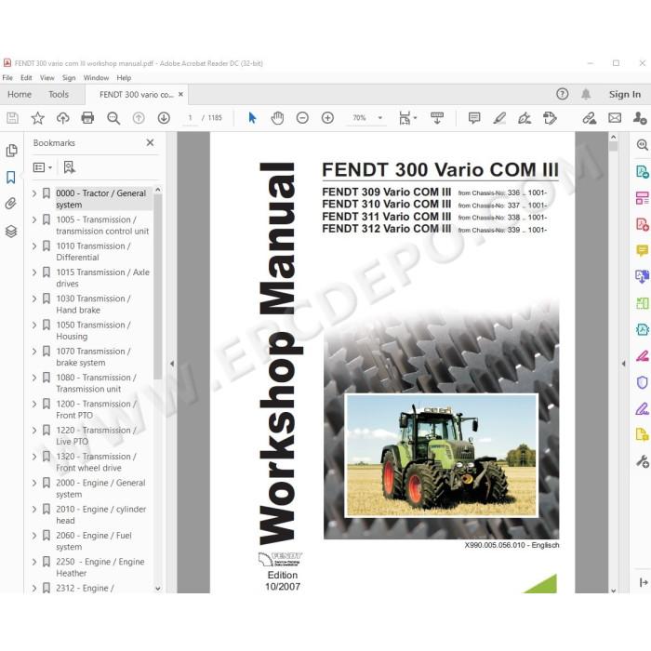Find current bookmark icon in Bookmarks panel
Screen dimensions: 651x651
tap(69, 167)
